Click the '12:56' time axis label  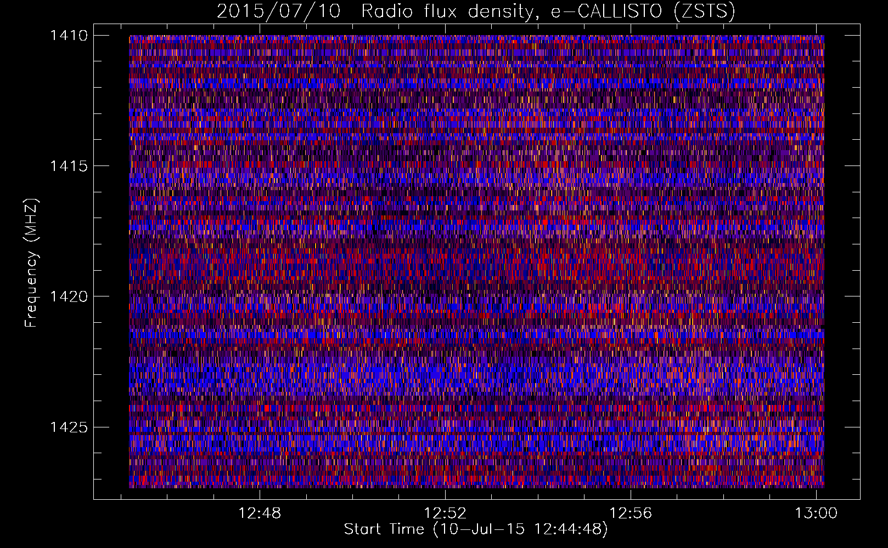pos(631,513)
